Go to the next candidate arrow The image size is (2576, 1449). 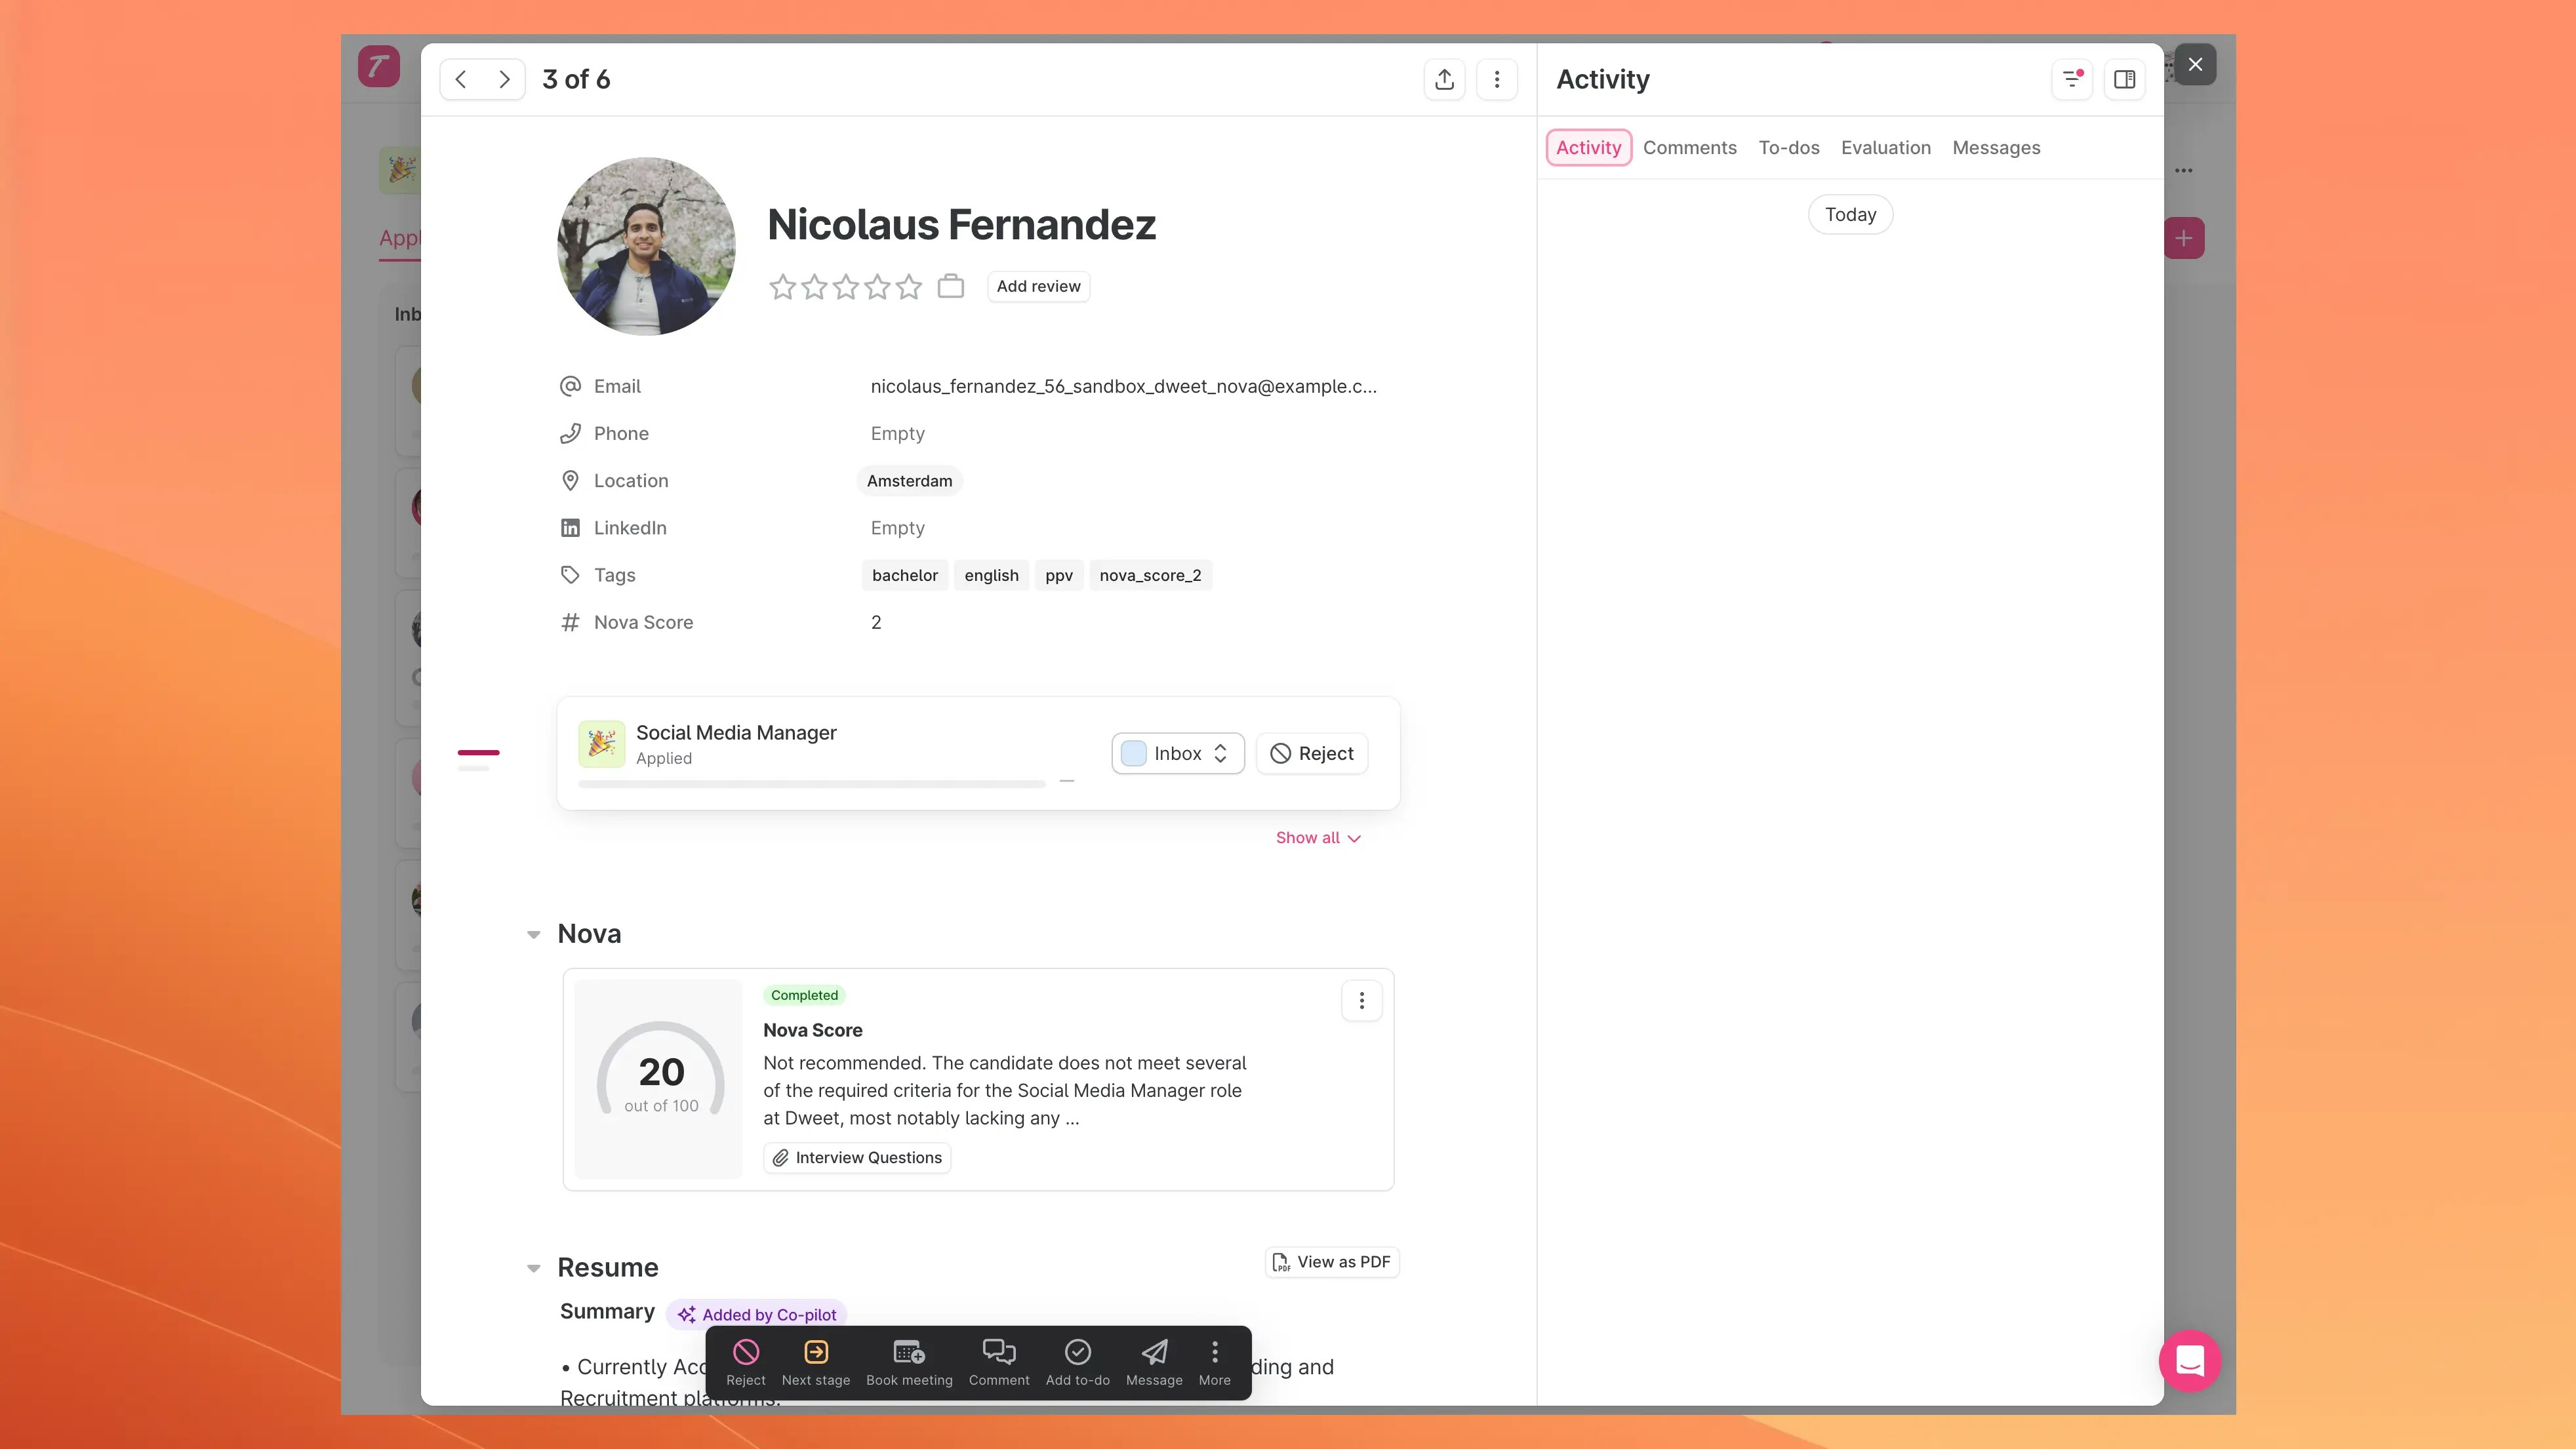pos(504,80)
